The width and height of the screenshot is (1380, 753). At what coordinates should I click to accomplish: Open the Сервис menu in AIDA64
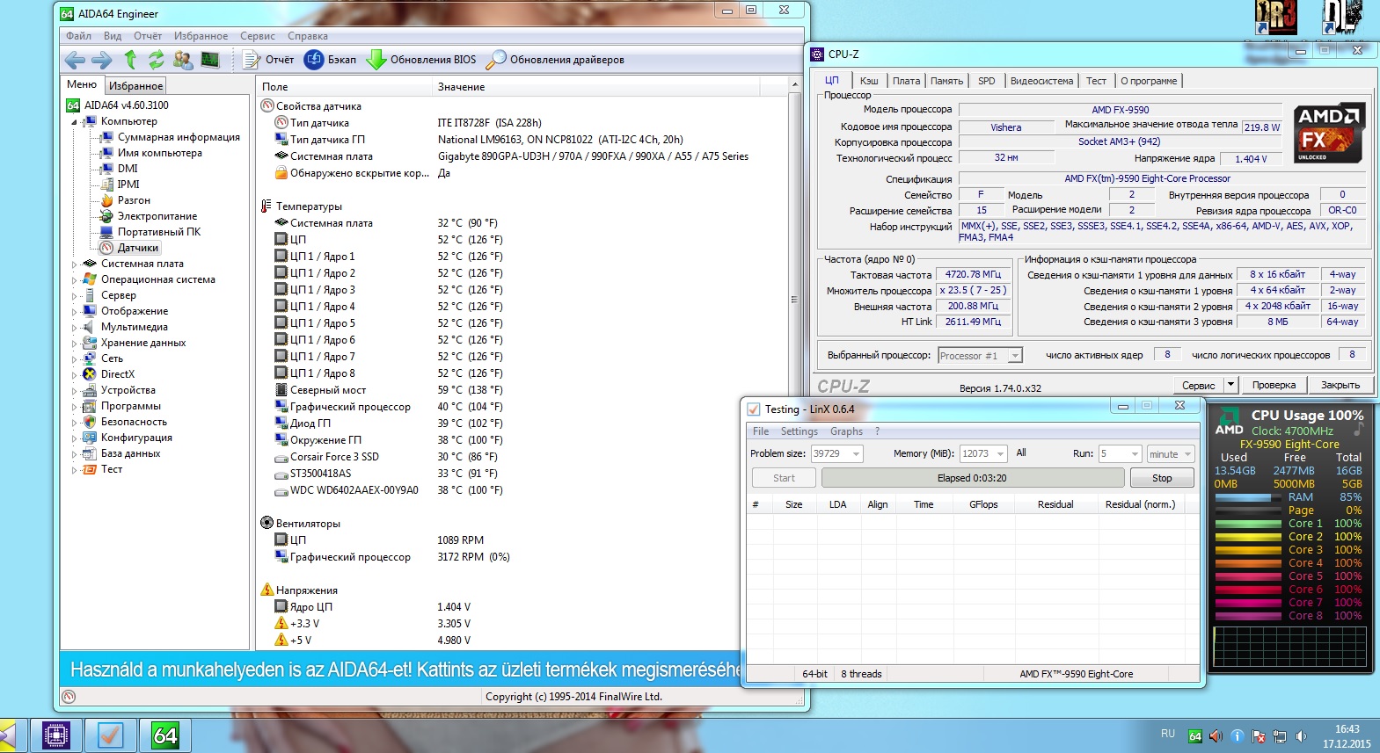(x=258, y=36)
